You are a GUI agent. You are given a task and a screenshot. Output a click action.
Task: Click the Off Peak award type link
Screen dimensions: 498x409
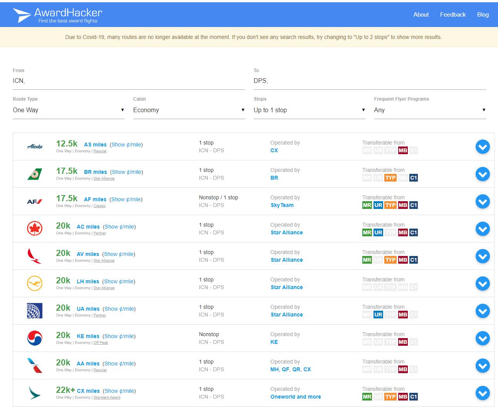tap(101, 343)
